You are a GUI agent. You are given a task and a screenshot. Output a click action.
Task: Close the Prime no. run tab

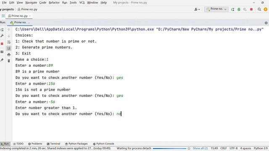coord(29,23)
